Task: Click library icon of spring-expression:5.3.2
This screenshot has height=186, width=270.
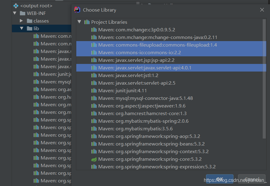Action: (94, 167)
